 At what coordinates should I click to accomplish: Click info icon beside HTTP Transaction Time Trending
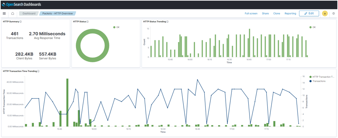click(39, 71)
